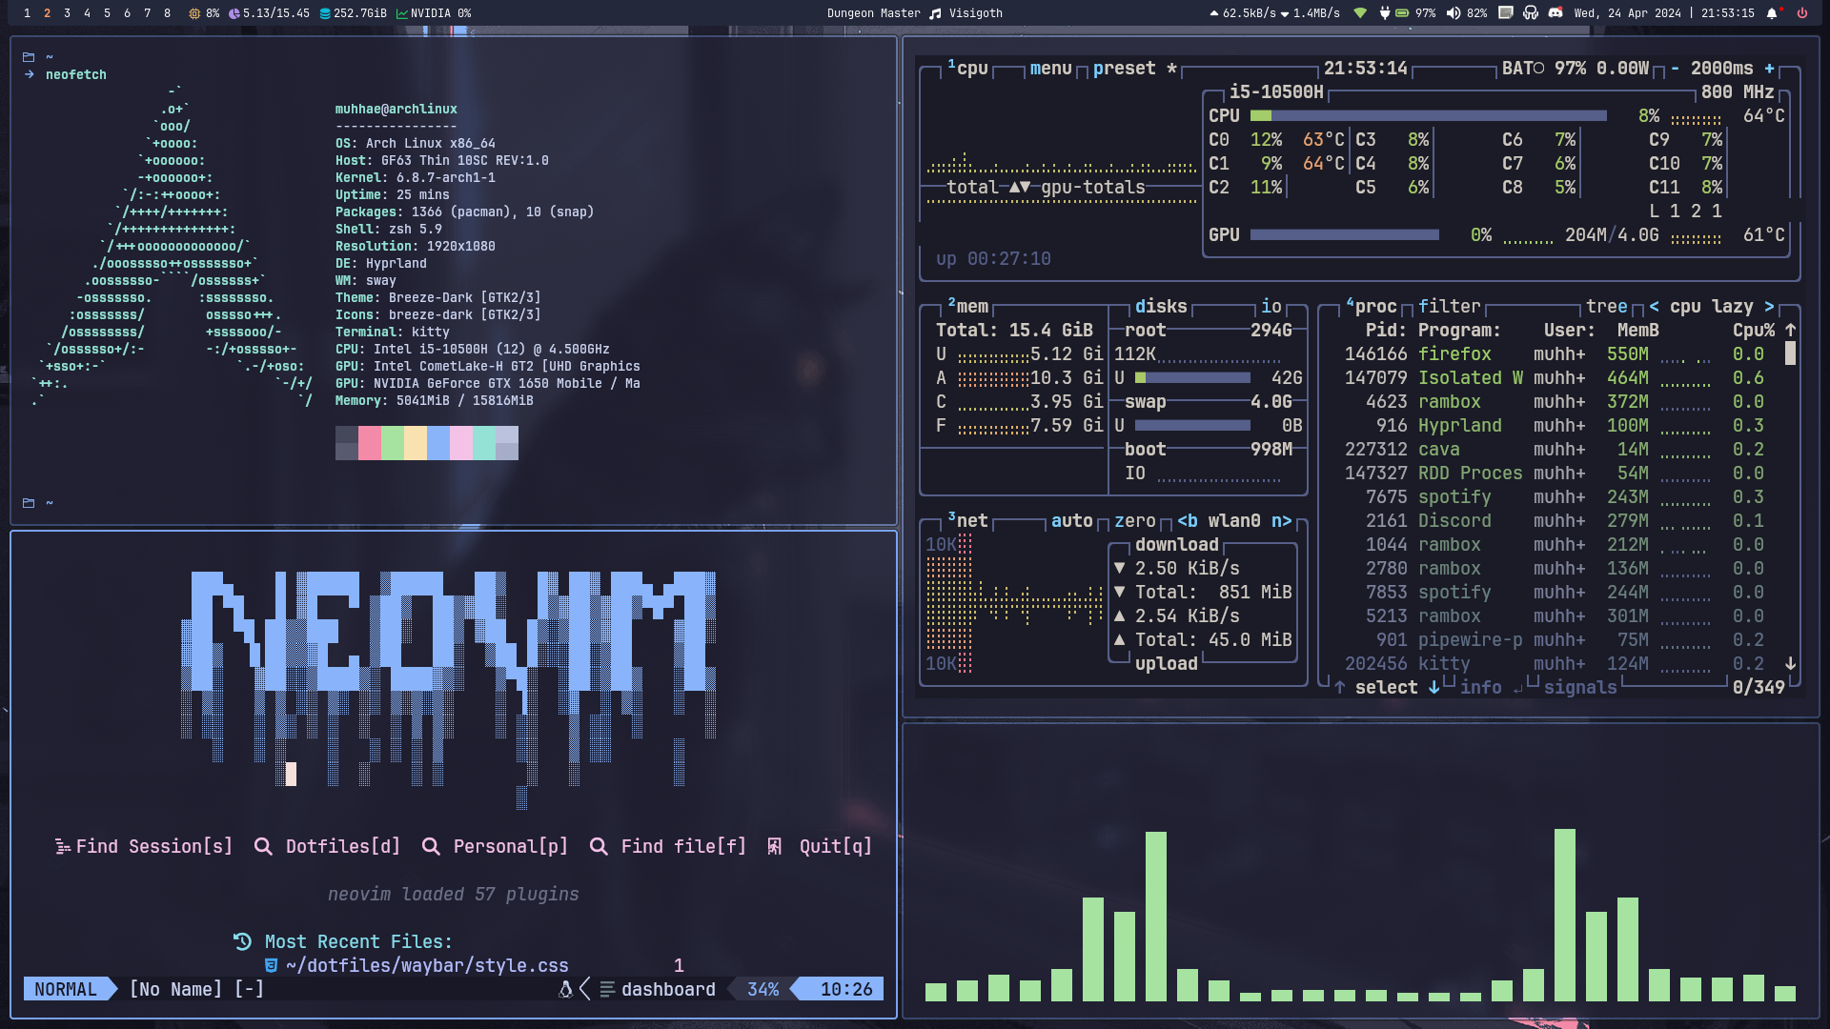Toggle zero in btop net box
This screenshot has height=1029, width=1830.
[1135, 520]
